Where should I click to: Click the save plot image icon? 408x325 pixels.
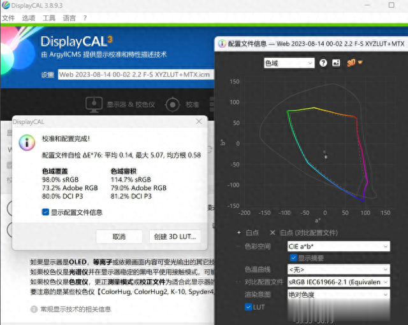[x=336, y=63]
